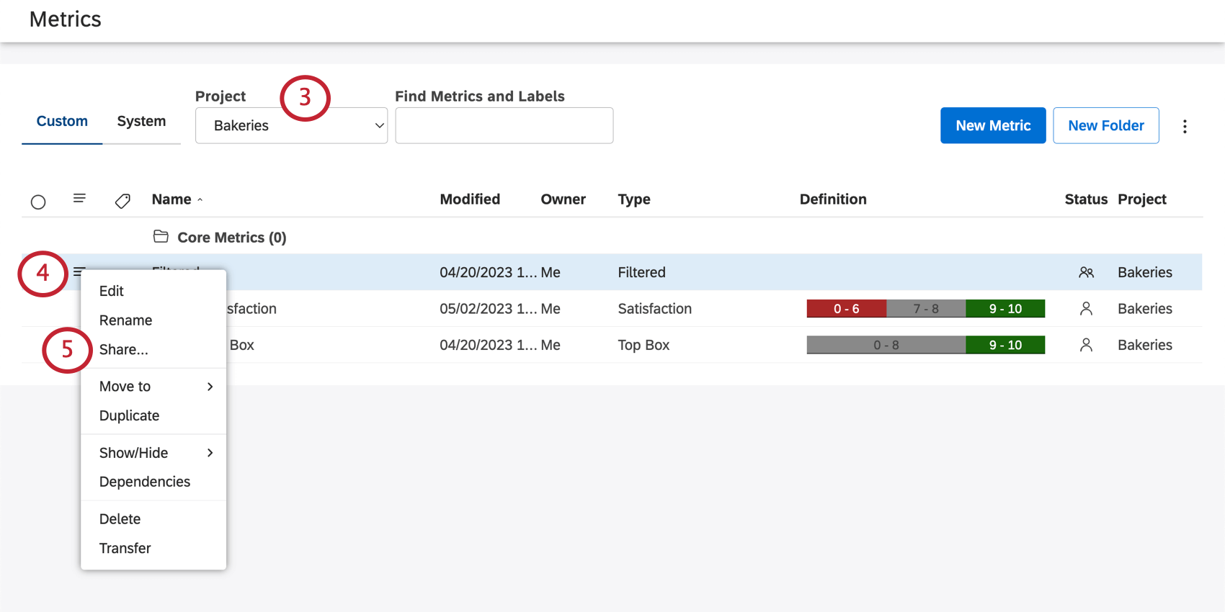Click the tag labels column icon

point(122,201)
